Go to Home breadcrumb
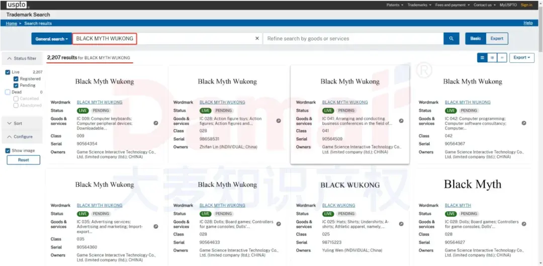This screenshot has height=266, width=543. pyautogui.click(x=12, y=24)
